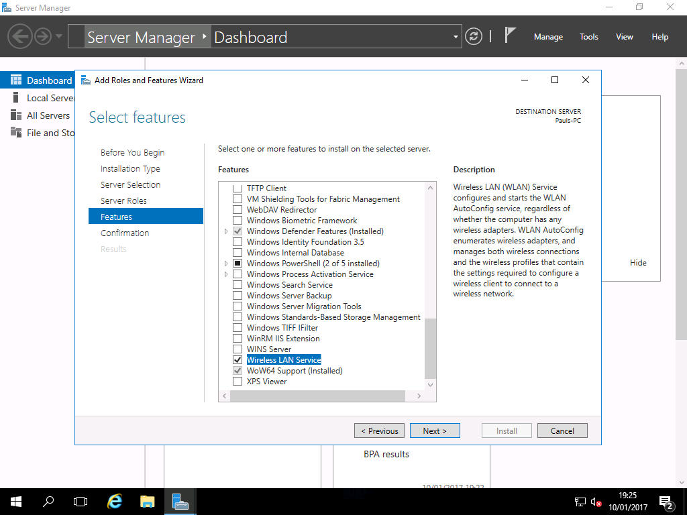This screenshot has width=687, height=515.
Task: Expand the Windows PowerShell feature node
Action: point(226,263)
